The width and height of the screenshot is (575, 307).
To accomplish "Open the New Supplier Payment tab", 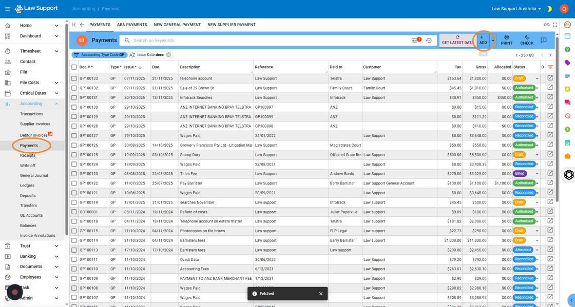I will [x=231, y=25].
